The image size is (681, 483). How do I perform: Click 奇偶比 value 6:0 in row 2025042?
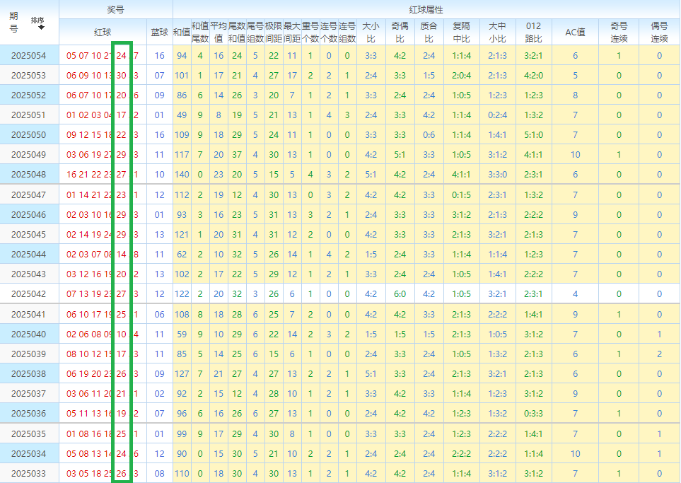point(399,293)
